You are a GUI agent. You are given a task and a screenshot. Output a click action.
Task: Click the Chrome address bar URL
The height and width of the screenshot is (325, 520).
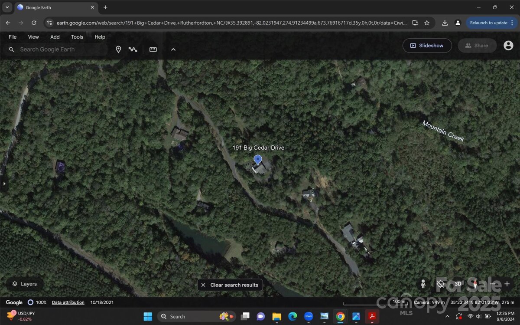pos(231,23)
